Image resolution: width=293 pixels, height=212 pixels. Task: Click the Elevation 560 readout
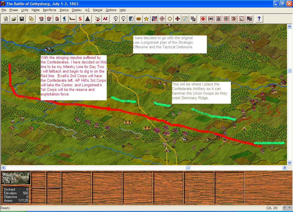(x=16, y=193)
